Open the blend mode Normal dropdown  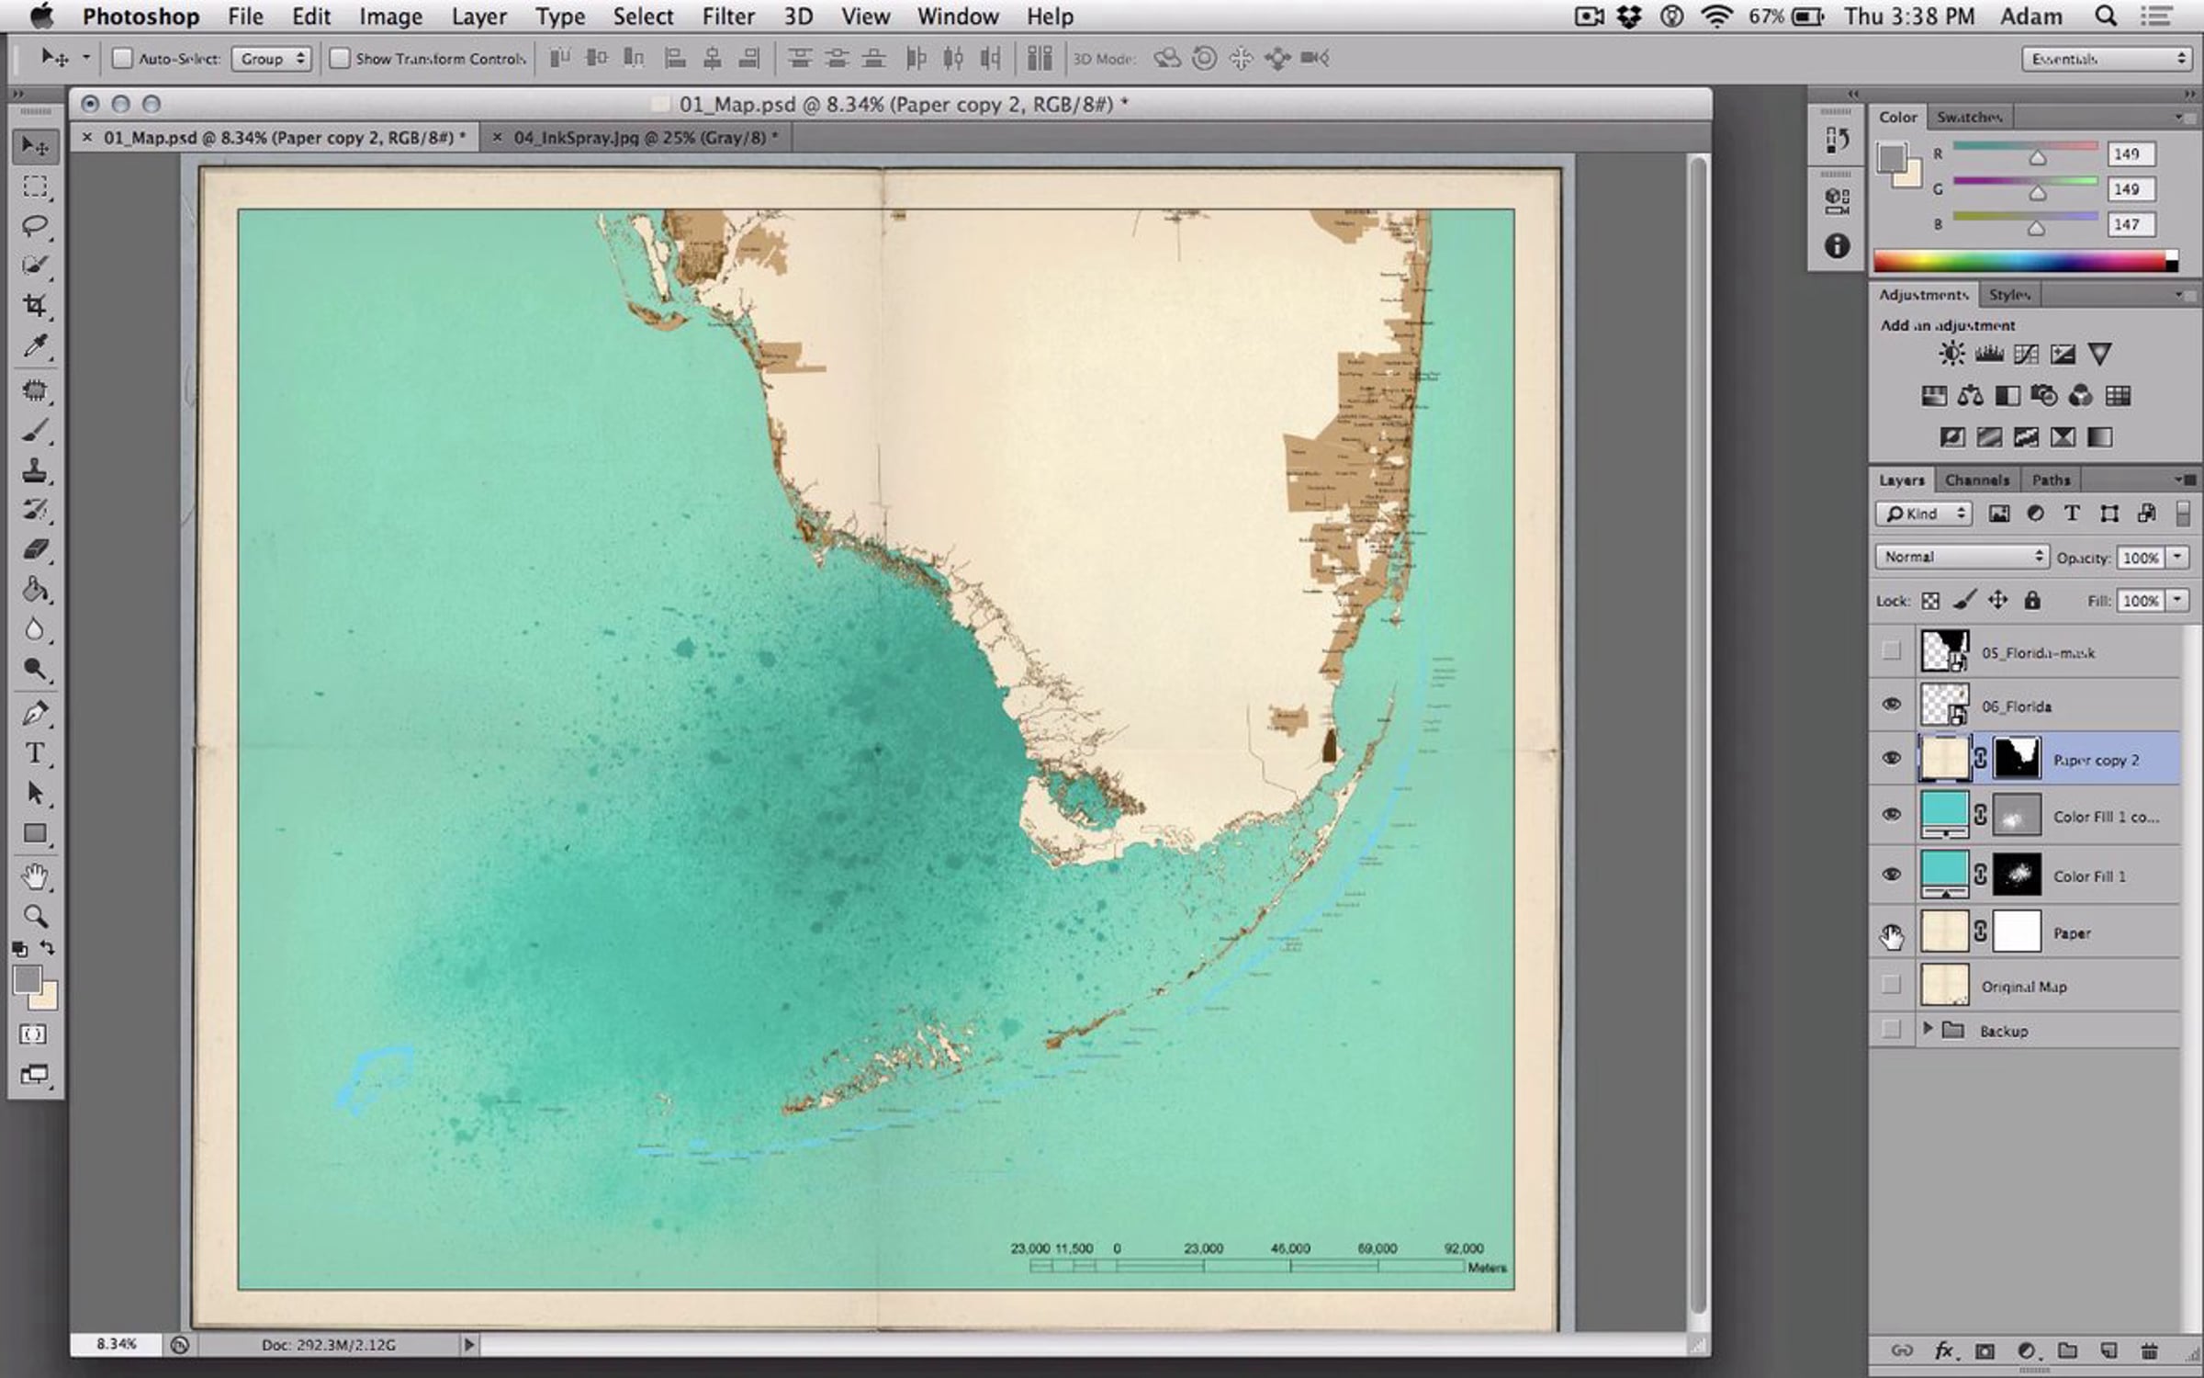[1962, 557]
